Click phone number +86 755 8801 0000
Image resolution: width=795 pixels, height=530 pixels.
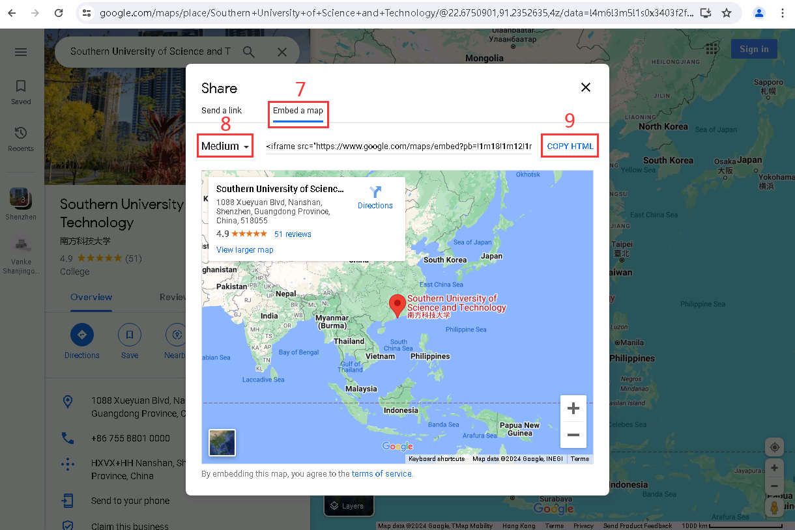point(130,438)
